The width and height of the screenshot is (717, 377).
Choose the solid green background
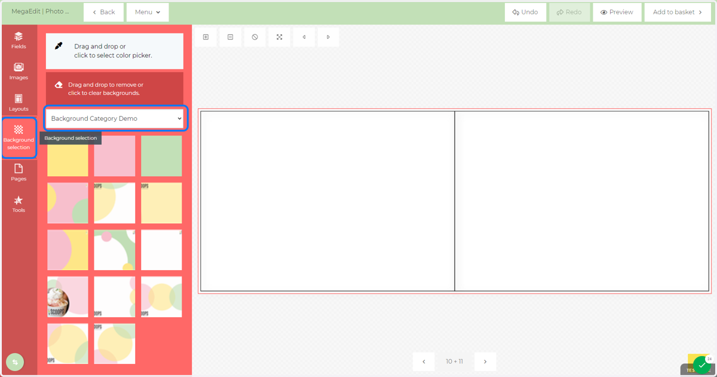pyautogui.click(x=161, y=156)
